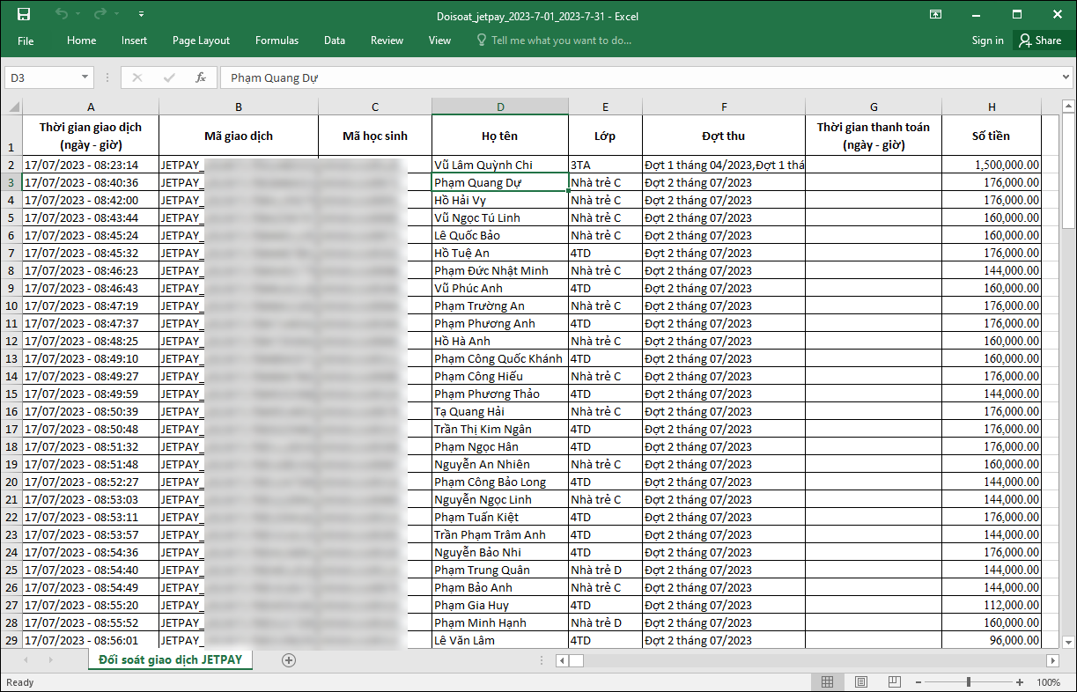Switch to Page Break Preview view icon

click(894, 682)
